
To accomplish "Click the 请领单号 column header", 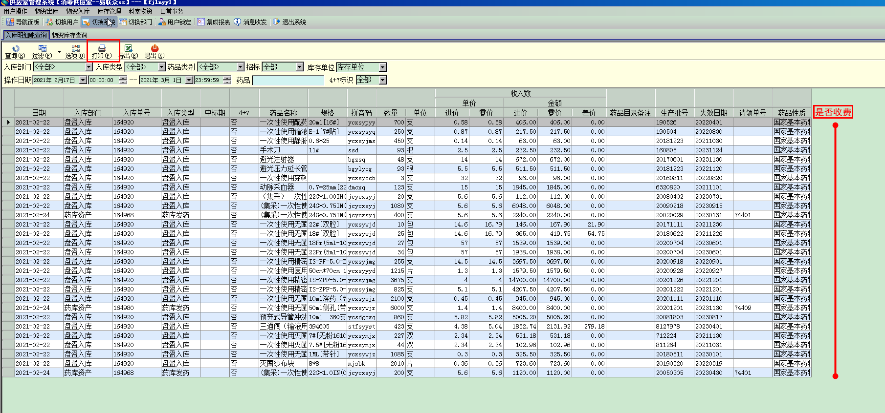I will coord(753,113).
